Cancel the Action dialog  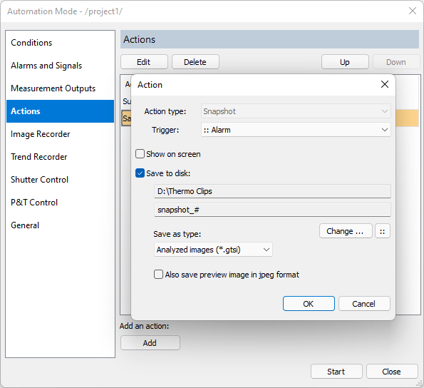click(364, 304)
